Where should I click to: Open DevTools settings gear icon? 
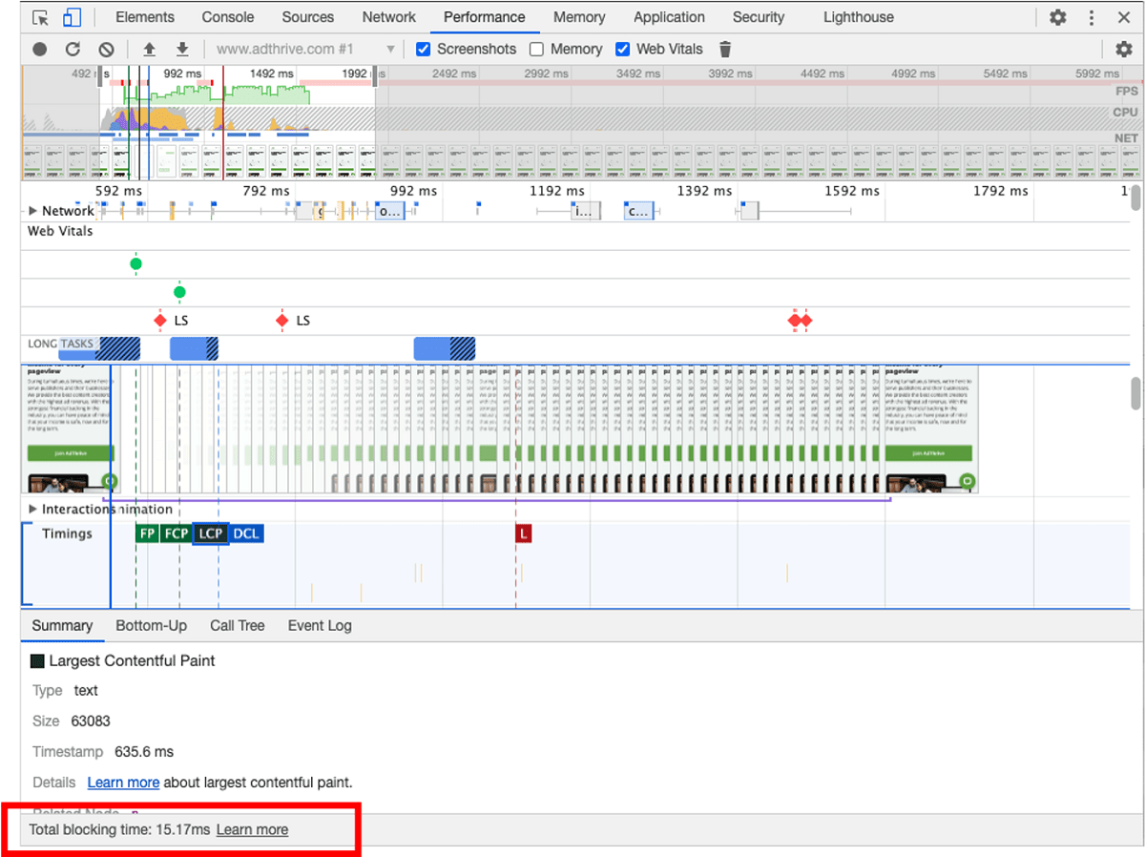tap(1058, 17)
